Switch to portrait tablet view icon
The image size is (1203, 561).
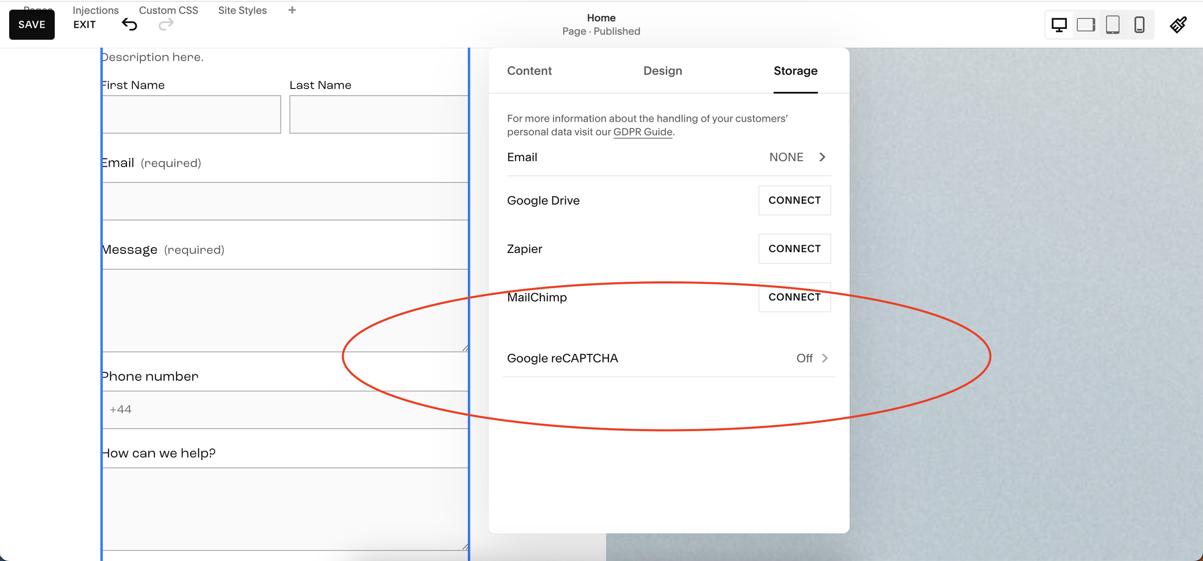tap(1113, 25)
